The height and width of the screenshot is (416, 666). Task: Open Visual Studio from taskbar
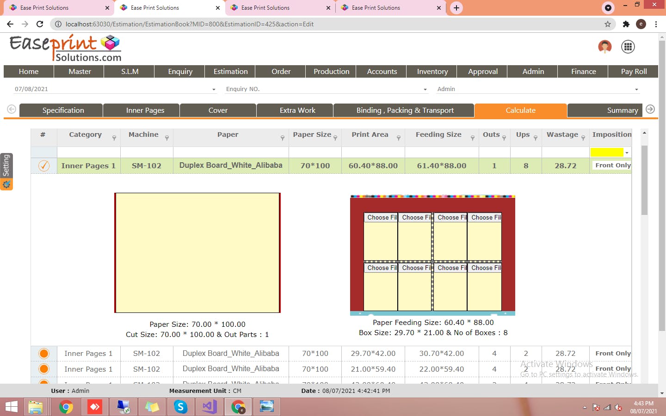(209, 407)
